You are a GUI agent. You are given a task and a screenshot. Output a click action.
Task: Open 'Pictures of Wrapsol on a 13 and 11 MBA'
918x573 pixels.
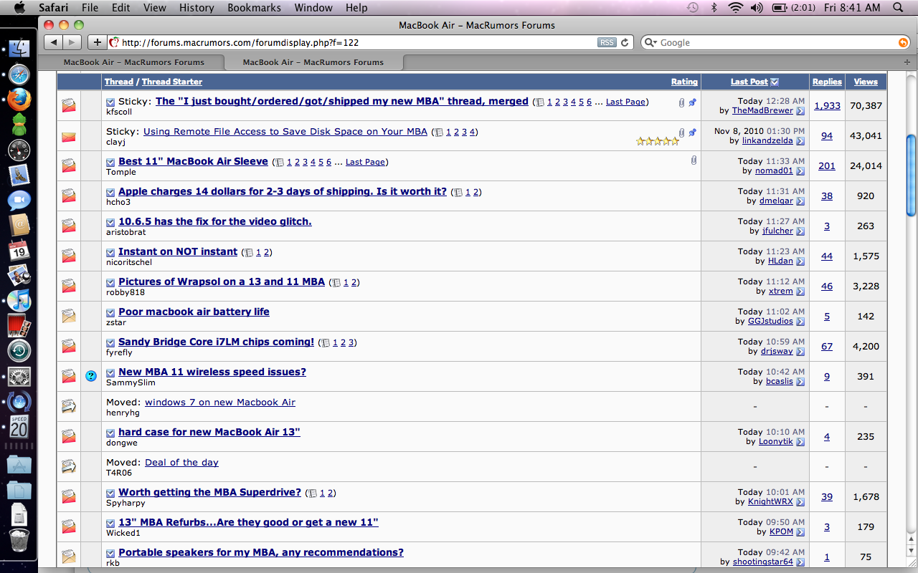[222, 281]
